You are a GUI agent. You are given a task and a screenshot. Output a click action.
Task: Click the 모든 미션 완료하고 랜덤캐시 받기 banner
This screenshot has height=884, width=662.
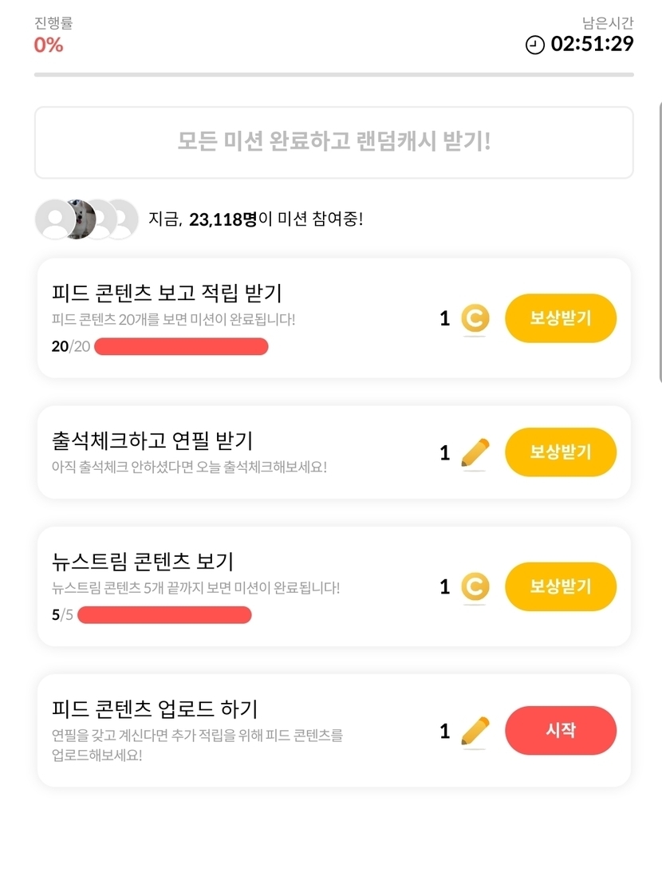point(333,142)
